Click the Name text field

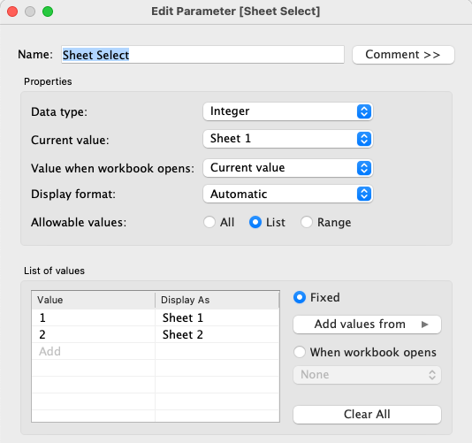[202, 55]
